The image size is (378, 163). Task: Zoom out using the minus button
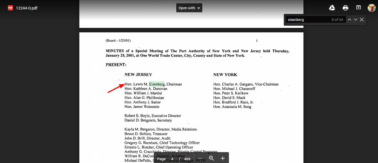[200, 159]
